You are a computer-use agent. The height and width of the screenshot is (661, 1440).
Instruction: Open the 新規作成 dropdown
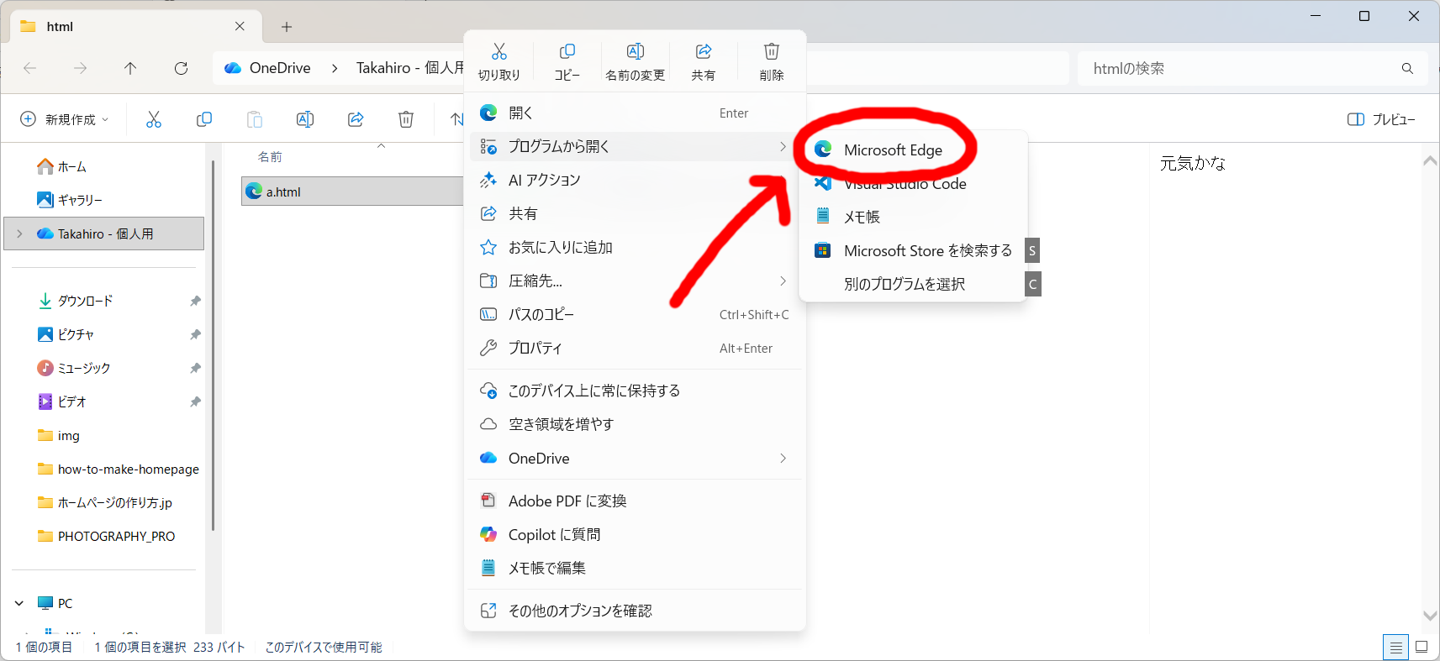tap(65, 119)
